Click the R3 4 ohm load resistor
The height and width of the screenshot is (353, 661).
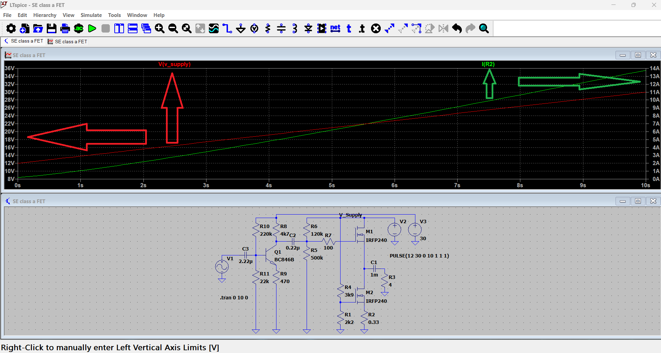385,281
